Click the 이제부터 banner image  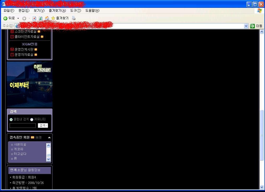(30, 84)
